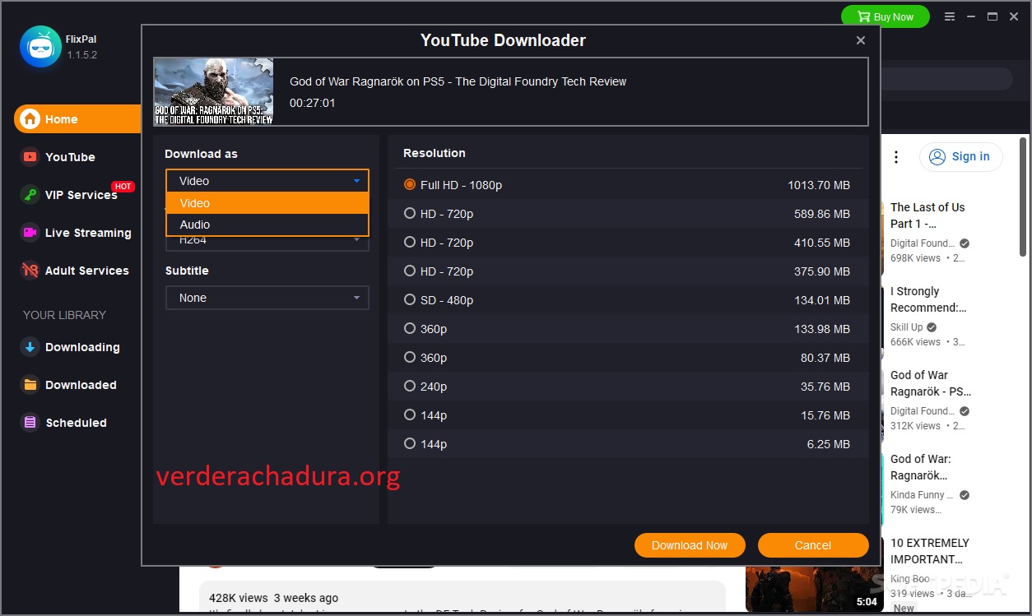The image size is (1032, 616).
Task: Click the 1013.70 MB file size
Action: pyautogui.click(x=819, y=185)
